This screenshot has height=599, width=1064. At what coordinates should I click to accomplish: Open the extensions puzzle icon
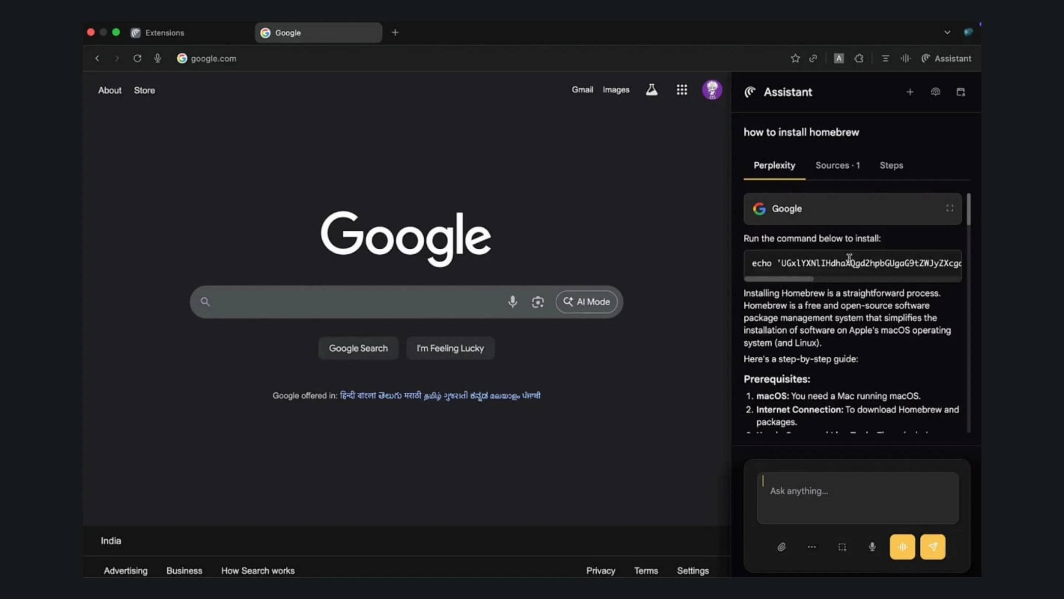coord(859,58)
